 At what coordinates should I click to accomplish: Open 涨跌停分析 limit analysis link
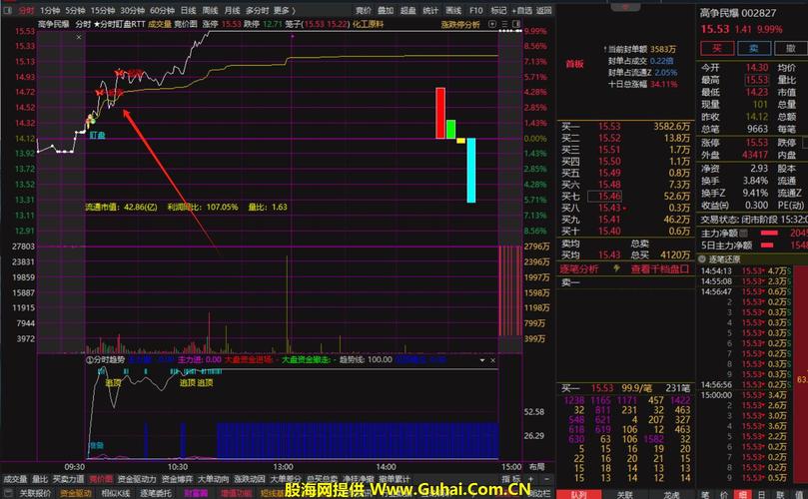460,24
